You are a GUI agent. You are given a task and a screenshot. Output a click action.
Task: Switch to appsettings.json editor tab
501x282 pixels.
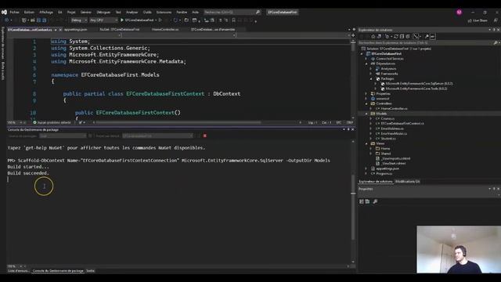(x=76, y=30)
